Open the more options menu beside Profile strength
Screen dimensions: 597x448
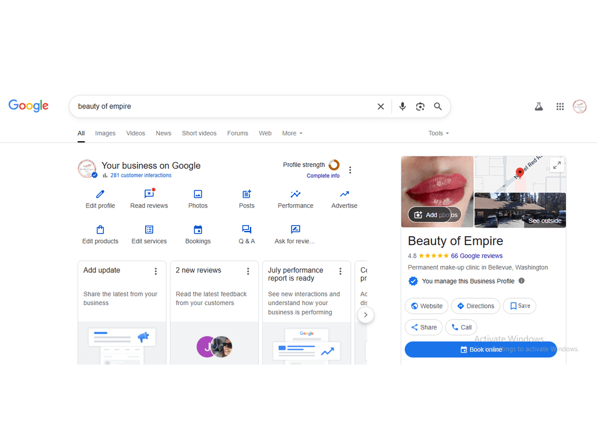pos(350,170)
